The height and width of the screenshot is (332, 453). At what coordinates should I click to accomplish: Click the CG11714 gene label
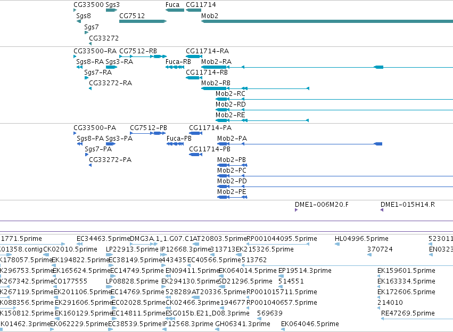[201, 5]
